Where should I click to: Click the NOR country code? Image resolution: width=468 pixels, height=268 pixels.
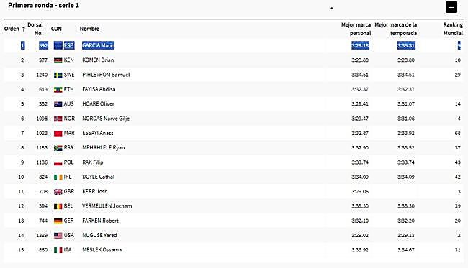click(69, 119)
